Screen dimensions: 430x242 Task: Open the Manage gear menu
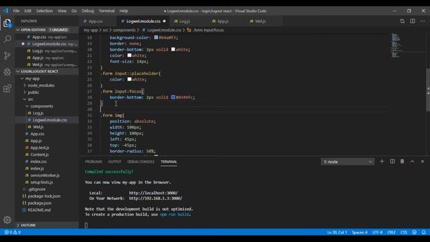(7, 220)
